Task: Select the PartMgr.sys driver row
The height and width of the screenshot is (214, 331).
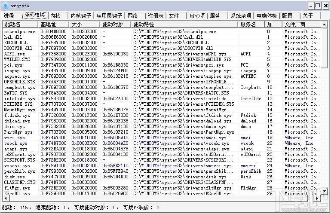Action: (x=162, y=132)
